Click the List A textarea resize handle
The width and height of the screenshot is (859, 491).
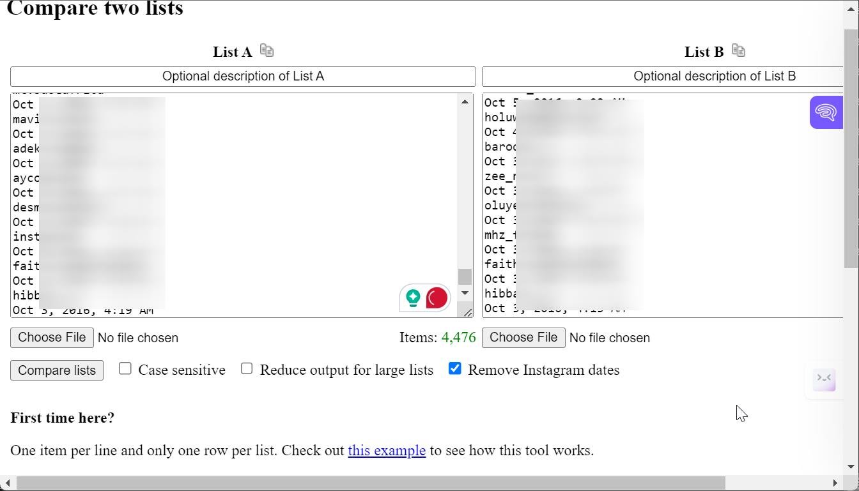[x=468, y=312]
